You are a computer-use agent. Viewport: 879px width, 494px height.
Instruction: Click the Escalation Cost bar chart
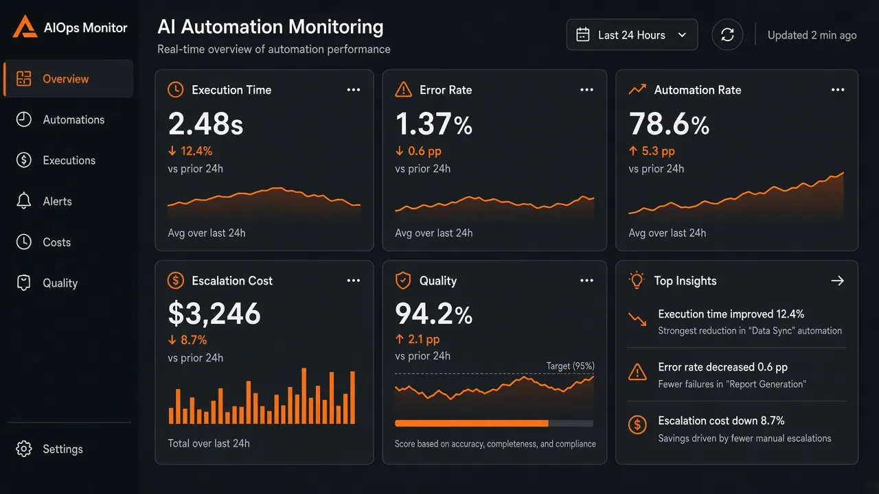(262, 397)
